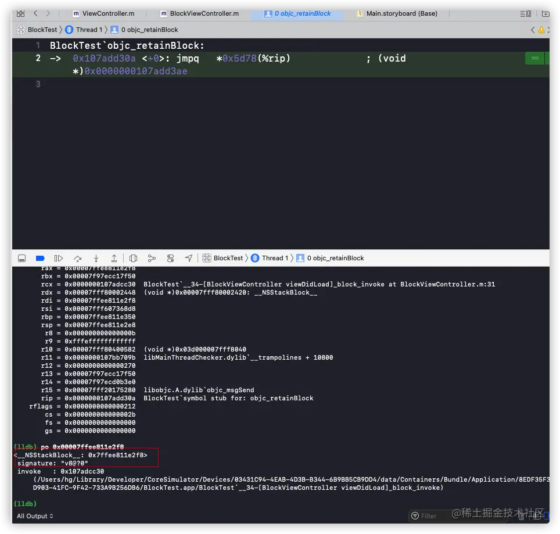Open the Main.storyboard (Base) tab
This screenshot has height=534, width=560.
pyautogui.click(x=397, y=13)
